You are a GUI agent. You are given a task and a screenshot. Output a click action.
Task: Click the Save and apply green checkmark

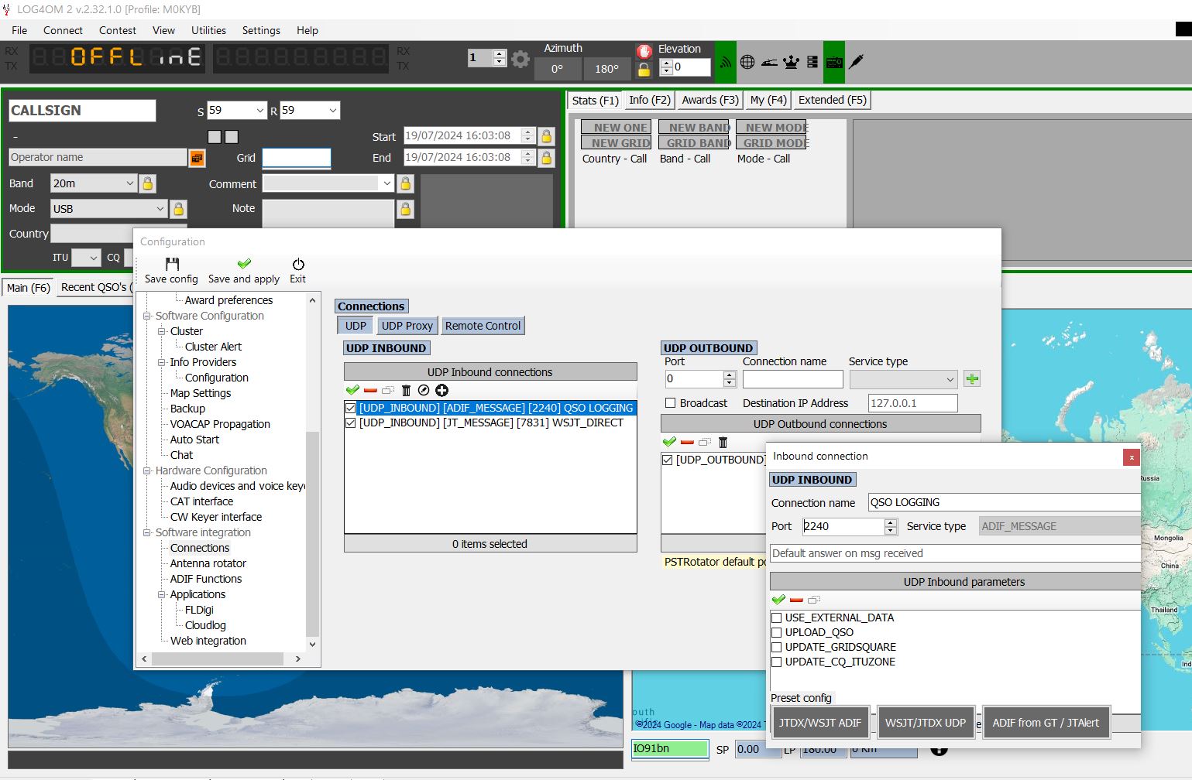coord(244,264)
